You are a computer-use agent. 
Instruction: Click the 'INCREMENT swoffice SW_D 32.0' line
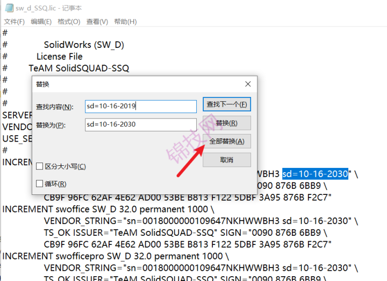click(x=108, y=209)
